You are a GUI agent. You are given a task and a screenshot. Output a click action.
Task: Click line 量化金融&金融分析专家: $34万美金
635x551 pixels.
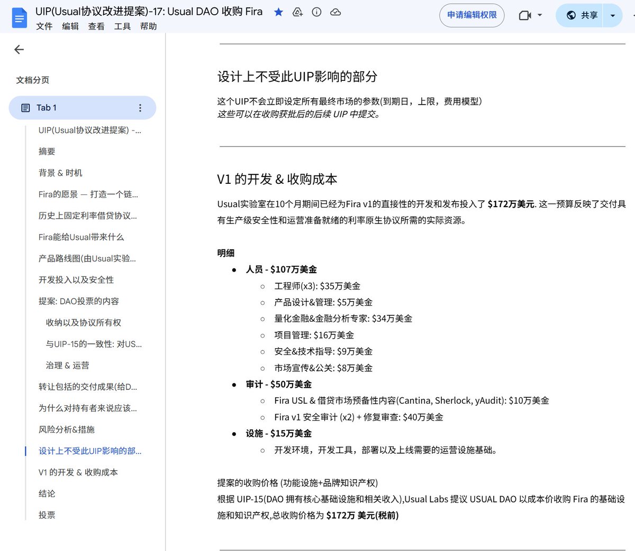pyautogui.click(x=343, y=319)
